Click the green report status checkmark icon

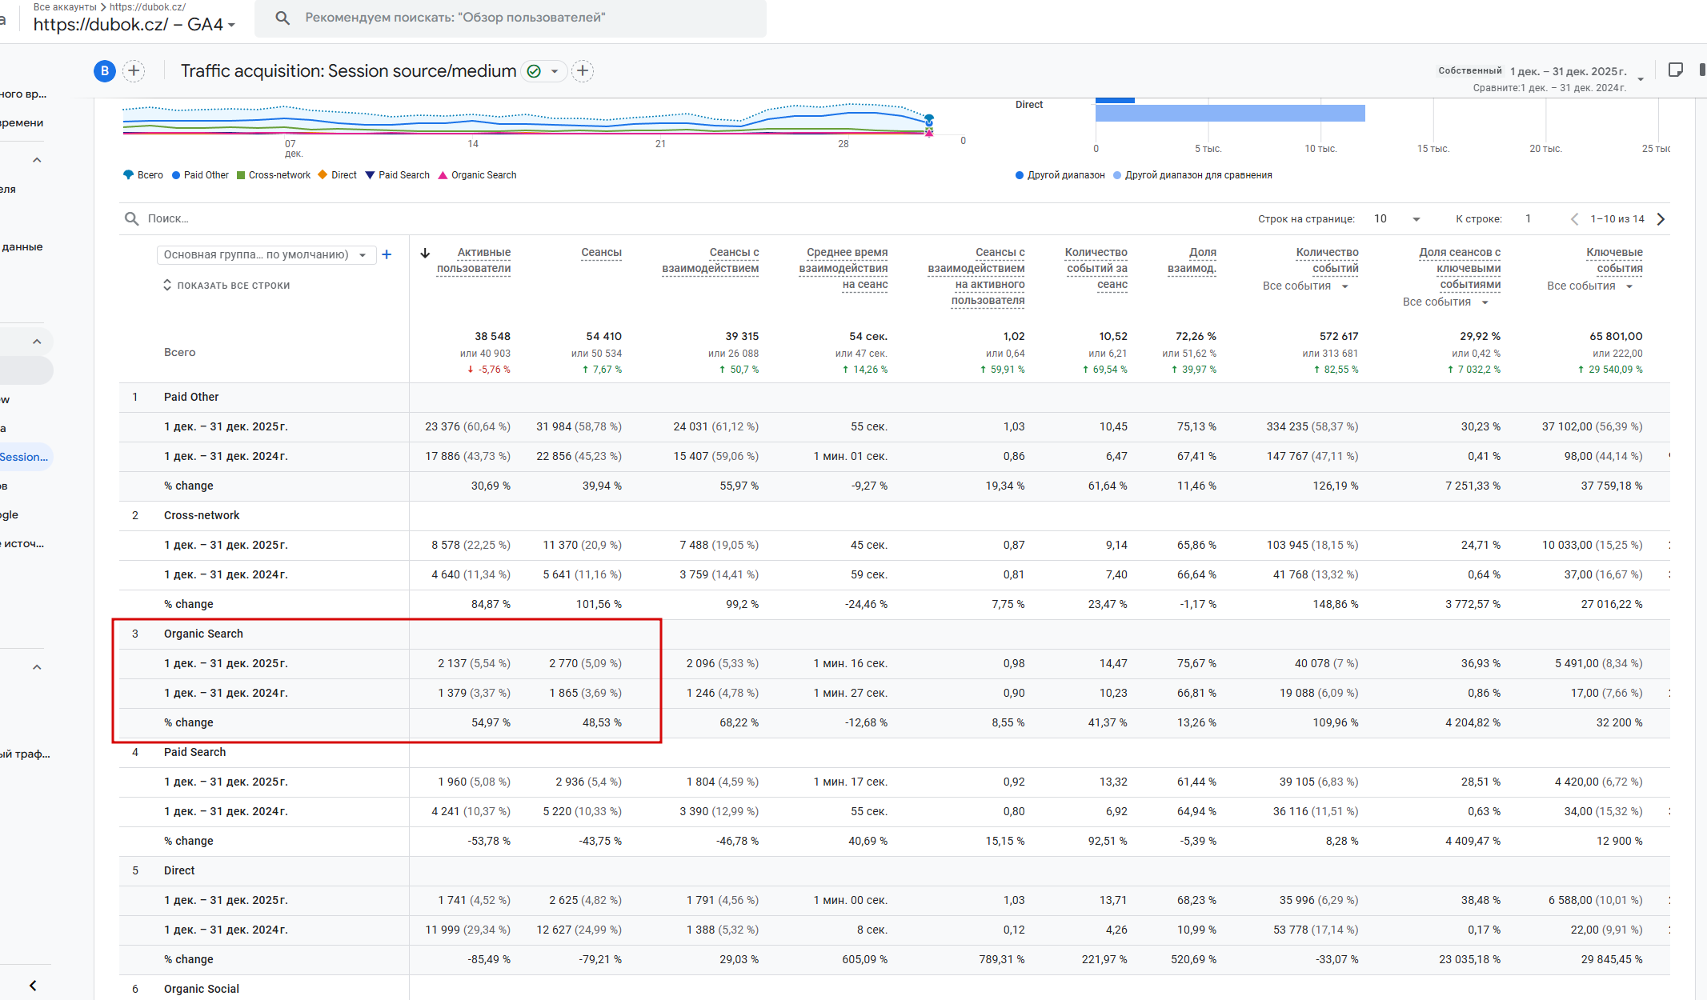(534, 71)
